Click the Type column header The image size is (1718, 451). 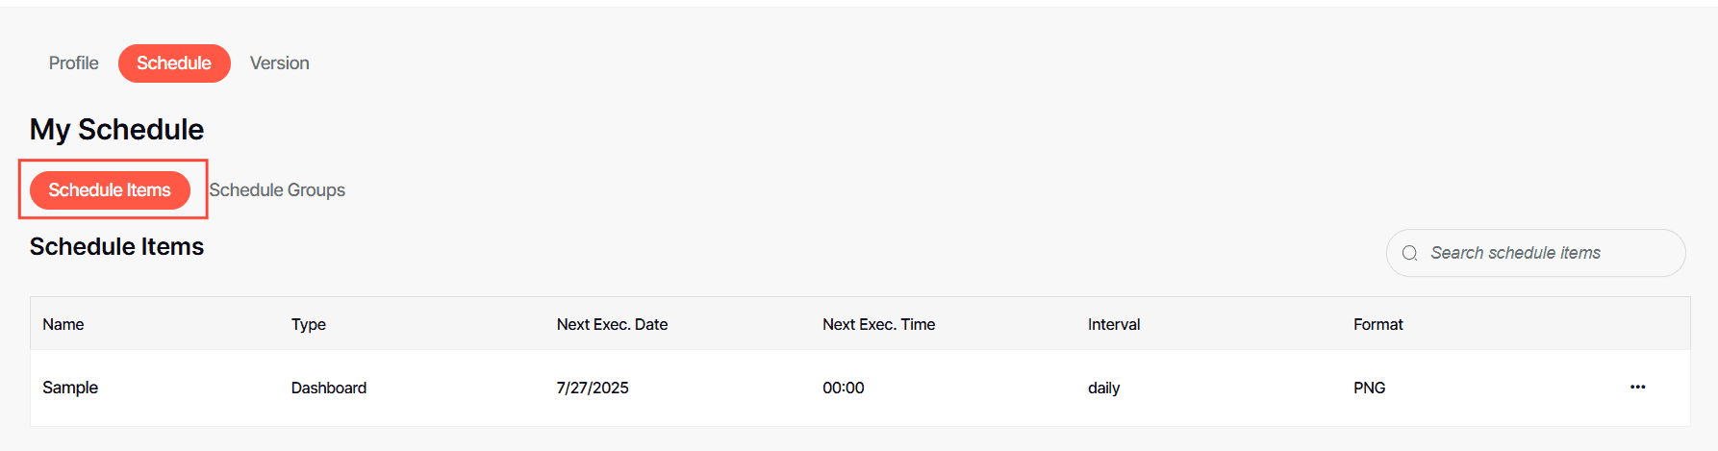309,324
